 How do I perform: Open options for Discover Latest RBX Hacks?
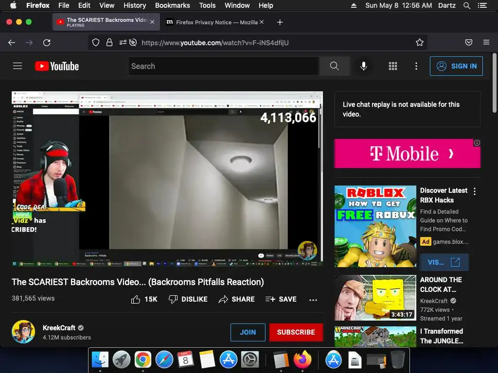(x=475, y=191)
